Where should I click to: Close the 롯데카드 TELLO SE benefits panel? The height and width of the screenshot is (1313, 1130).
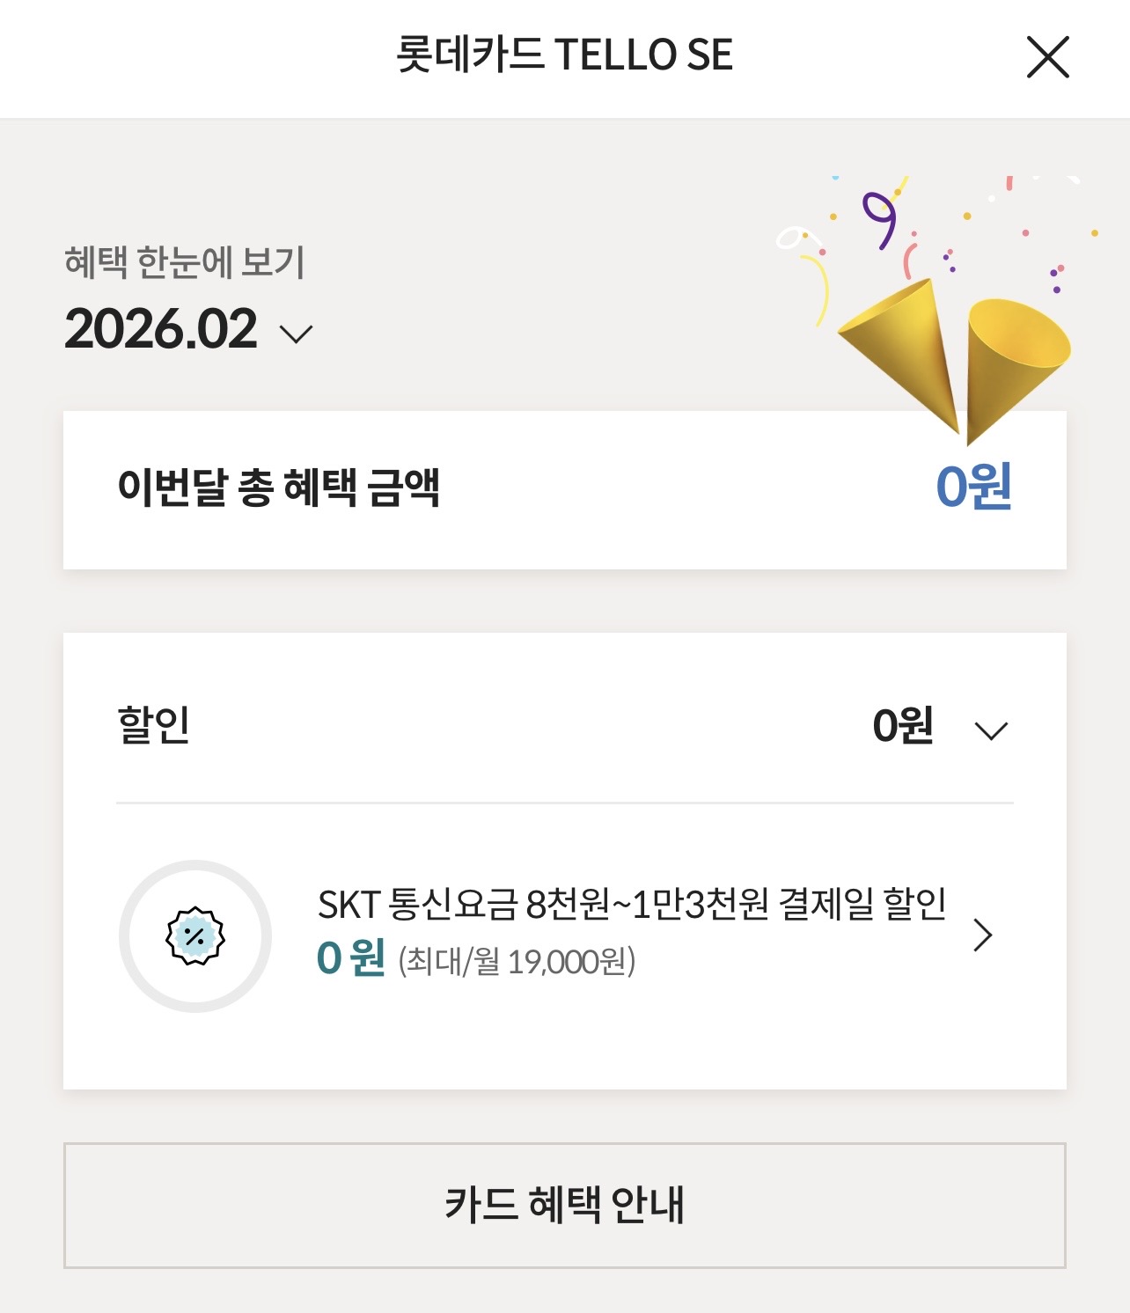[1047, 57]
